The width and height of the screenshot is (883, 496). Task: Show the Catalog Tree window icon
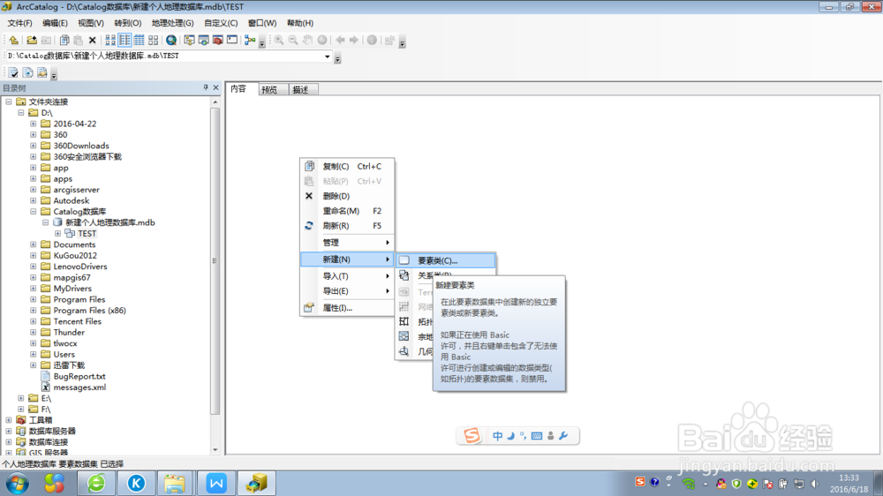pyautogui.click(x=189, y=41)
